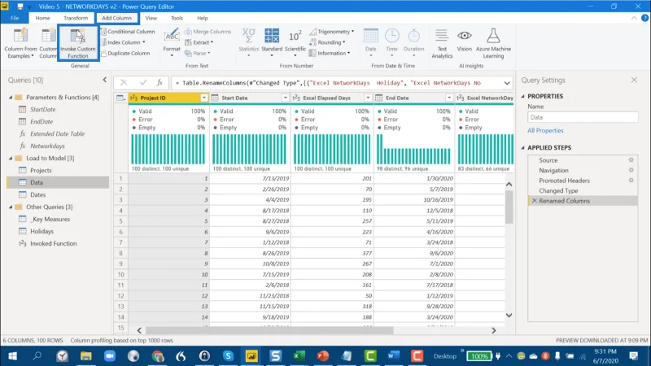The width and height of the screenshot is (651, 366).
Task: Open Index Column dropdown
Action: 144,42
